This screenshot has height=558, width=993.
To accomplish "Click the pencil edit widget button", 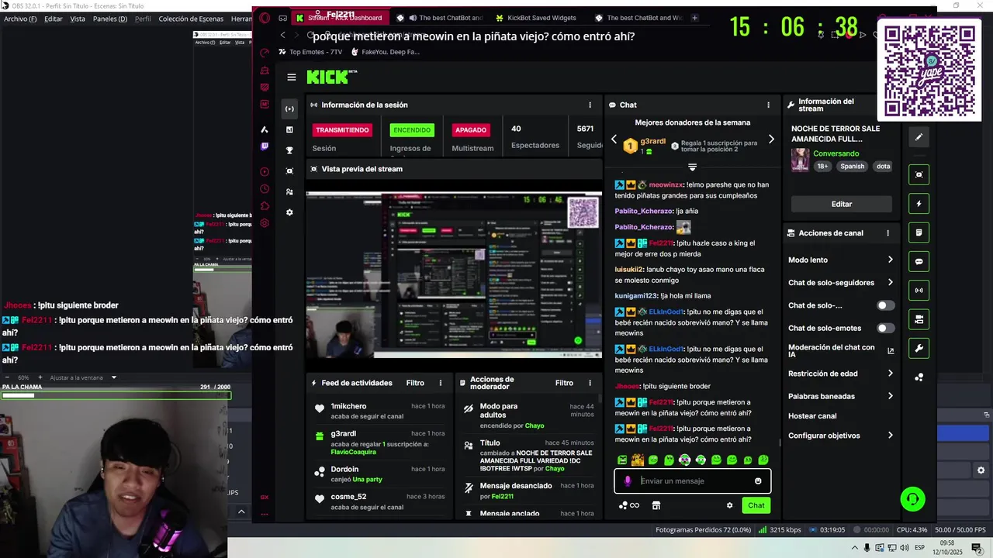I will click(x=919, y=137).
